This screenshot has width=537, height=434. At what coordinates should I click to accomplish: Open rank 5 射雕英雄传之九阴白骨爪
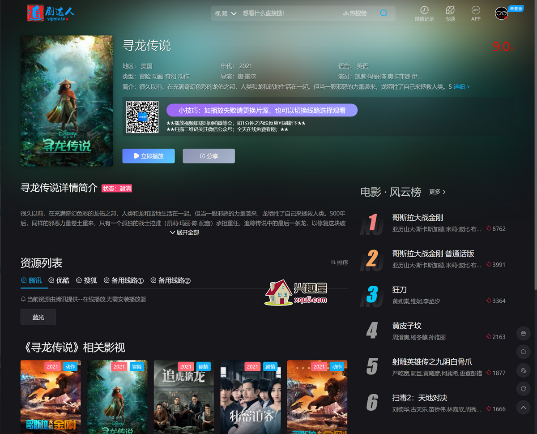[432, 362]
